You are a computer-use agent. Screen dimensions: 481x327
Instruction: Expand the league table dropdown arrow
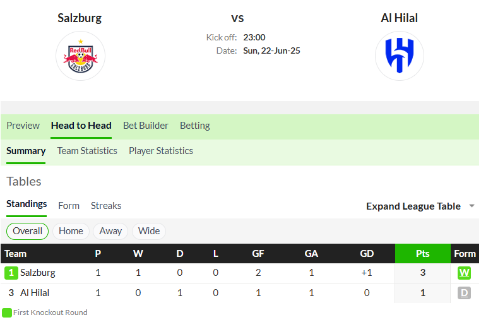point(472,206)
